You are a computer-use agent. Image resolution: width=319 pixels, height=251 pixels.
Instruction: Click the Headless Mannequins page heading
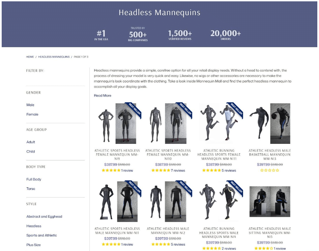tap(159, 12)
